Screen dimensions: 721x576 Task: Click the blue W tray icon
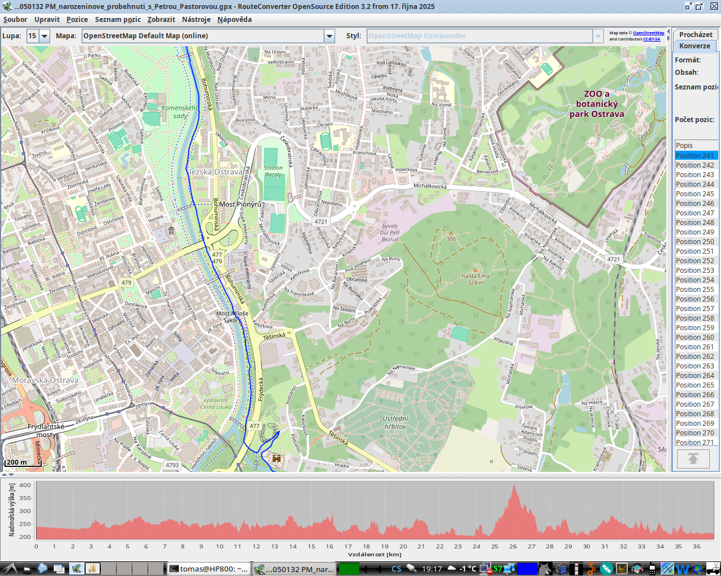click(682, 569)
